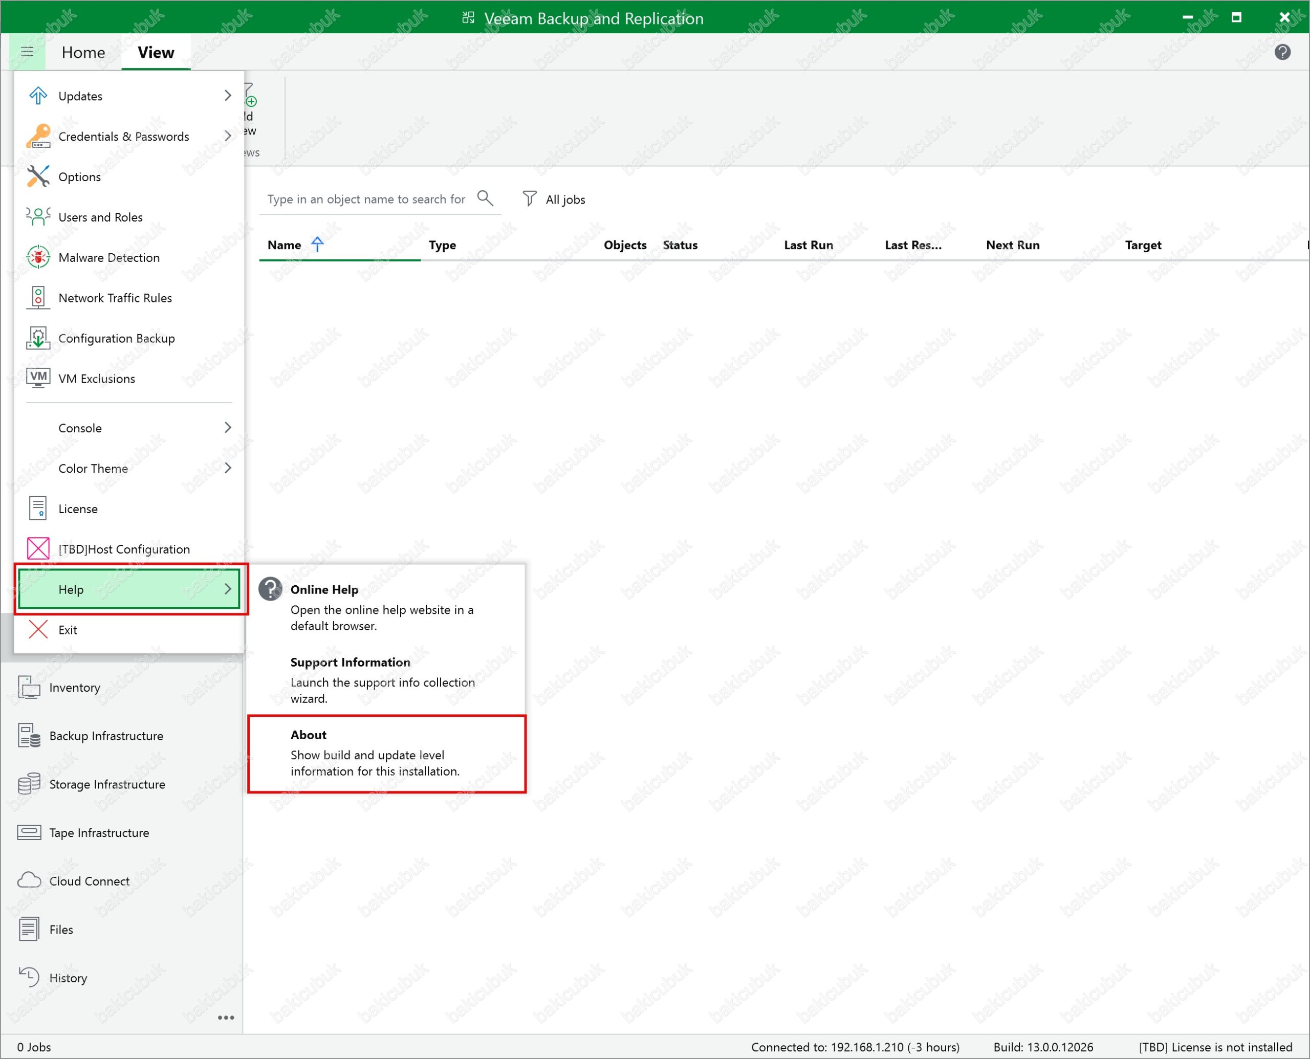Click '0 Jobs' status bar text
The image size is (1310, 1059).
coord(34,1047)
